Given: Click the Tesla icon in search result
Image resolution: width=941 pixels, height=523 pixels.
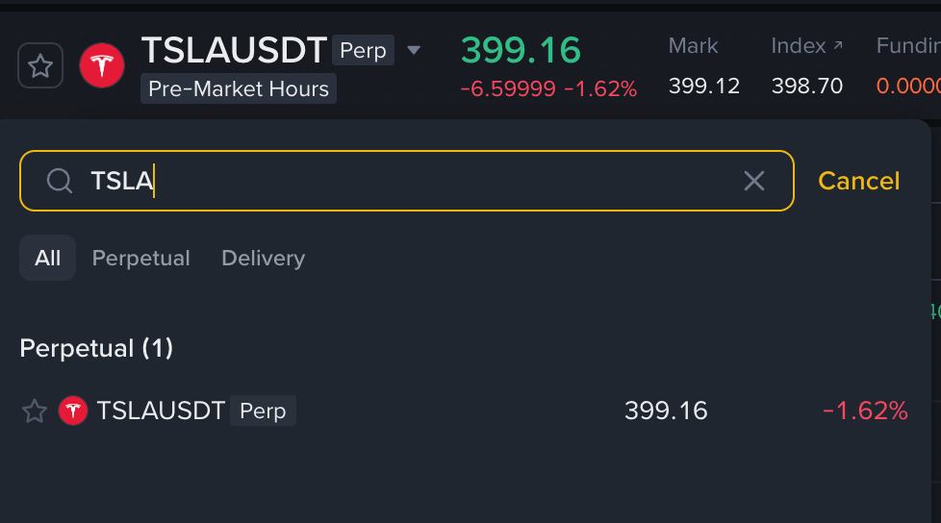Looking at the screenshot, I should click(73, 411).
